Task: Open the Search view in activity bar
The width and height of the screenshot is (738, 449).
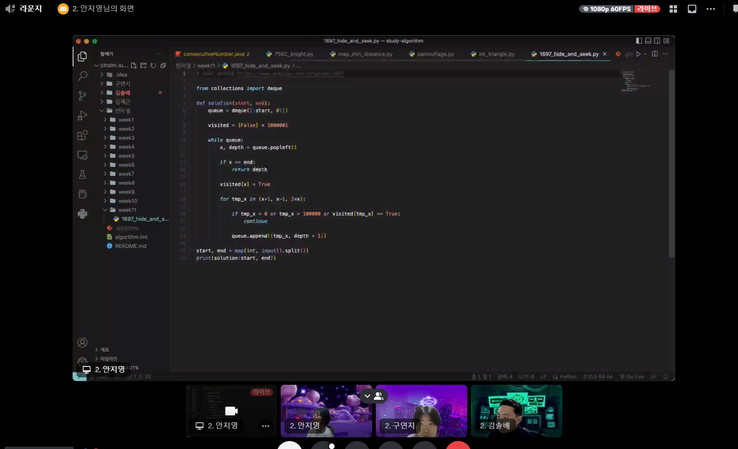Action: pos(82,76)
